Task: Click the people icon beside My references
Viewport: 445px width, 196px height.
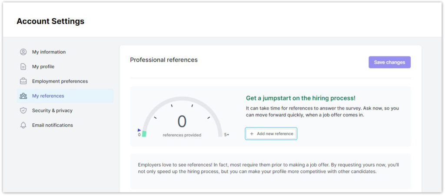Action: pyautogui.click(x=23, y=96)
